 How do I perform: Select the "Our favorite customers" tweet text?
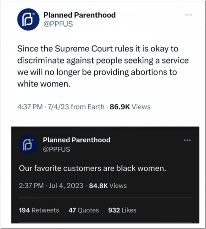tap(93, 168)
